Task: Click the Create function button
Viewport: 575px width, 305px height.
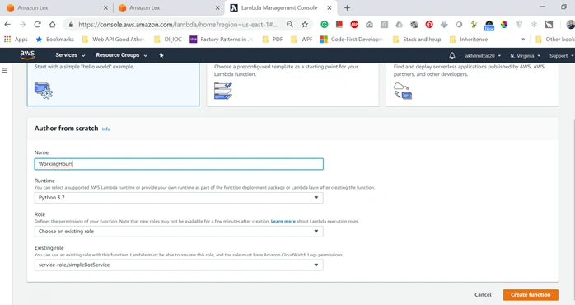Action: 531,295
